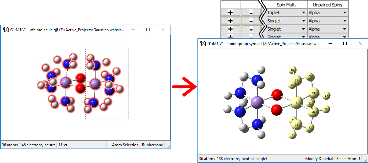Click Atom Selection in the status bar
This screenshot has height=163, width=368.
tap(125, 145)
